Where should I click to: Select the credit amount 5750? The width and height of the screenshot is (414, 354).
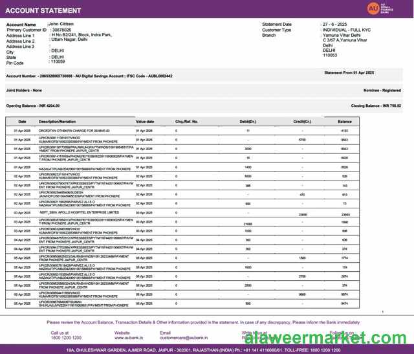tap(302, 140)
